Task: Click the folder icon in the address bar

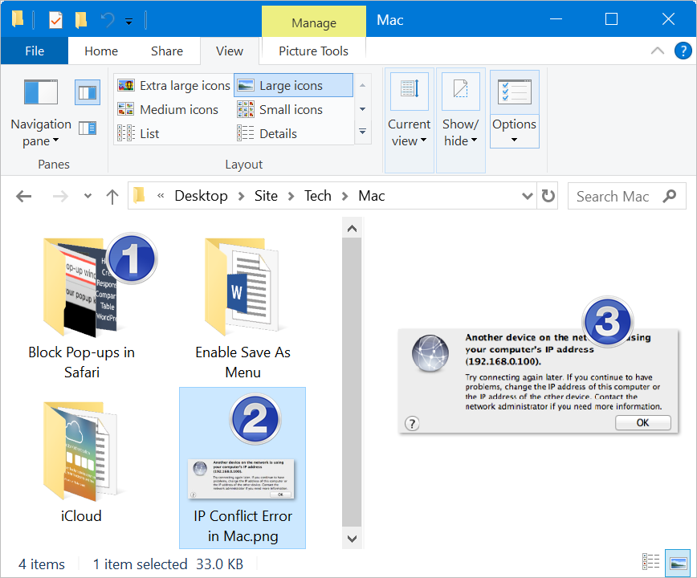Action: (139, 196)
